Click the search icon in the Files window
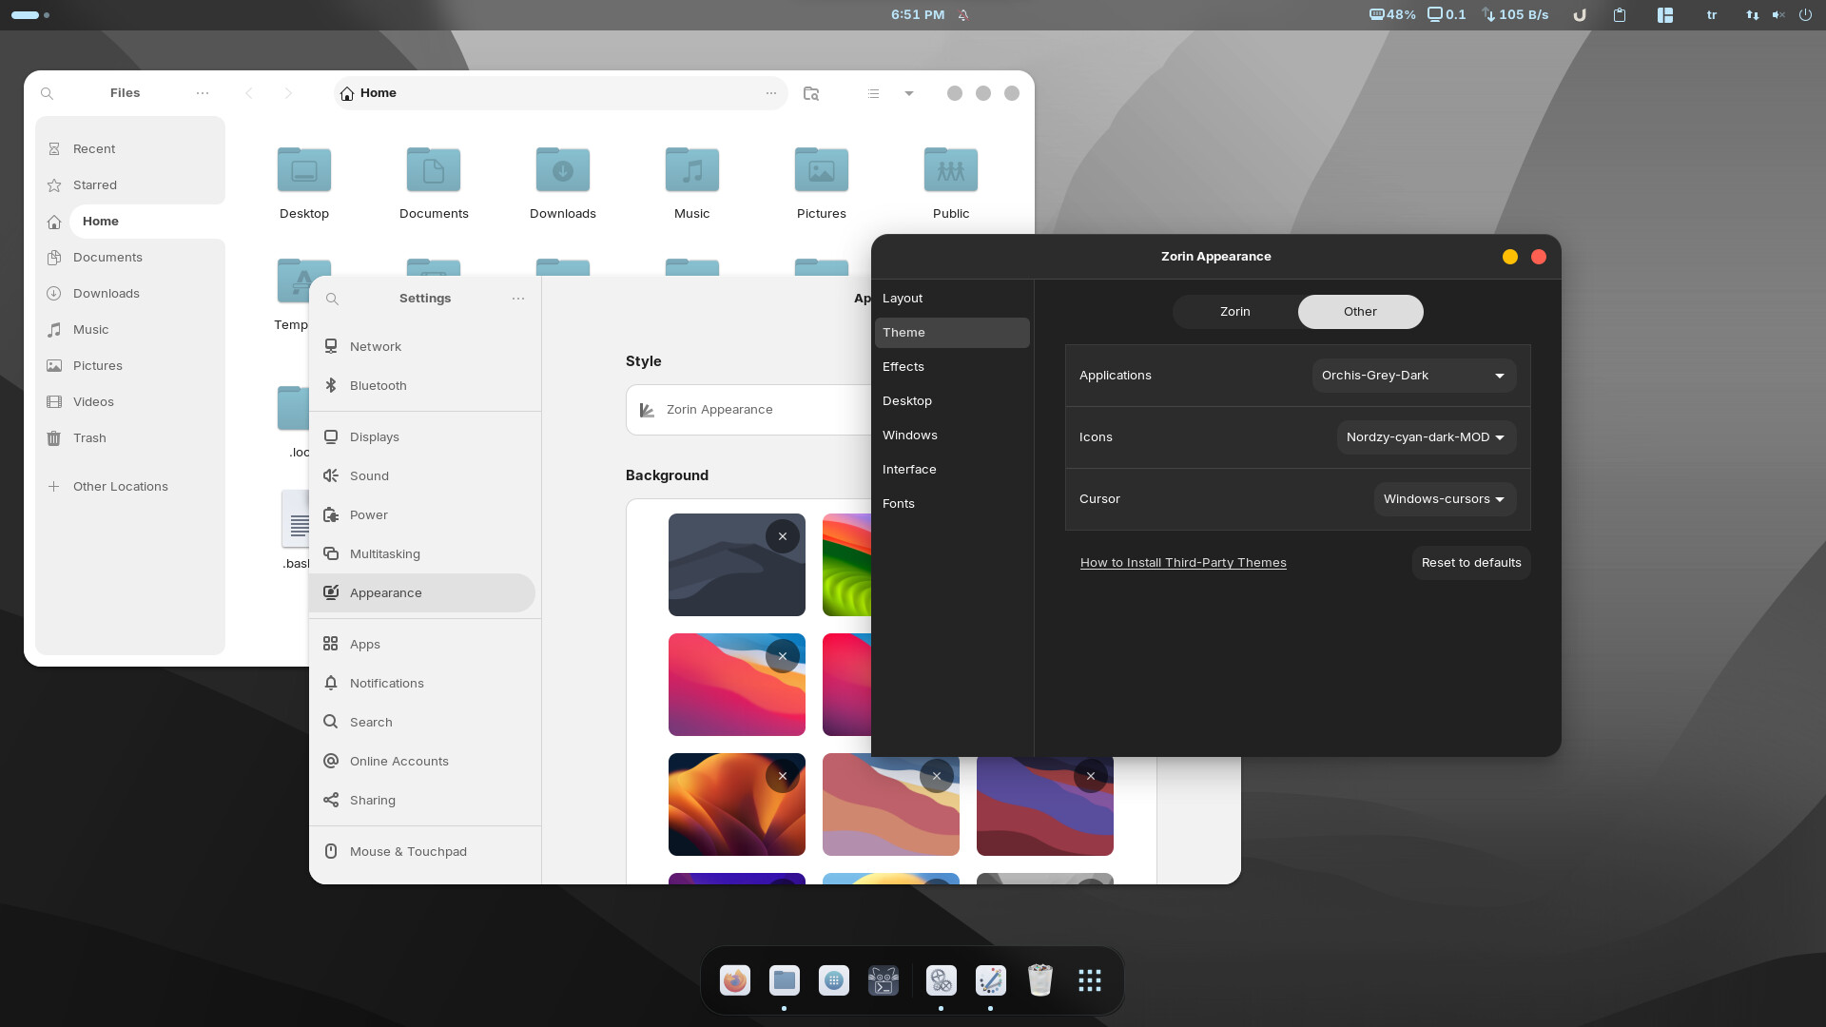The width and height of the screenshot is (1826, 1027). point(47,93)
